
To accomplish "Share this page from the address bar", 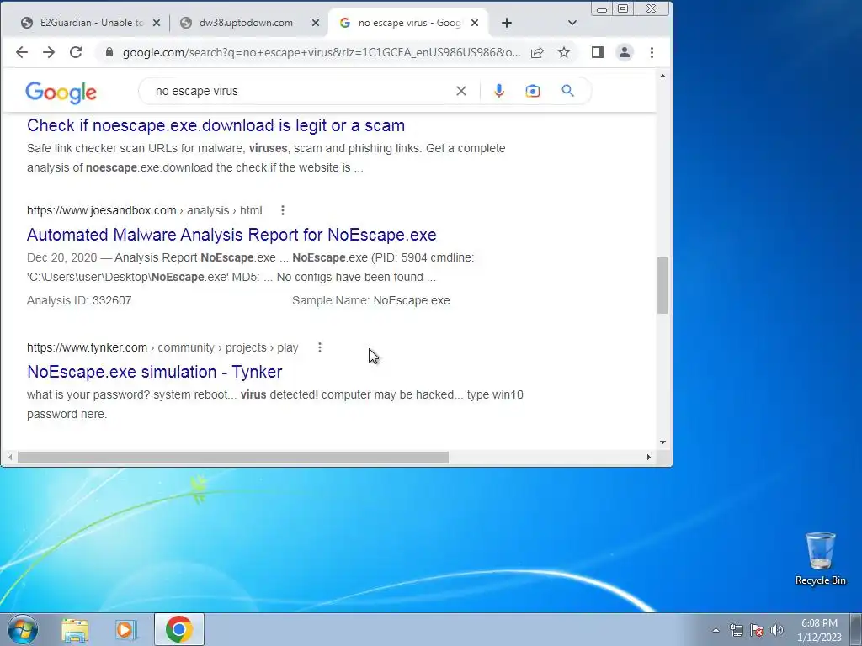I will click(x=537, y=52).
